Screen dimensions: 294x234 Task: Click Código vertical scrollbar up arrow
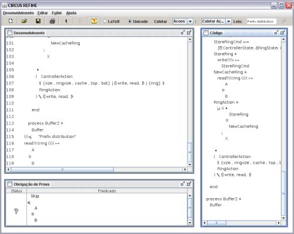(283, 39)
